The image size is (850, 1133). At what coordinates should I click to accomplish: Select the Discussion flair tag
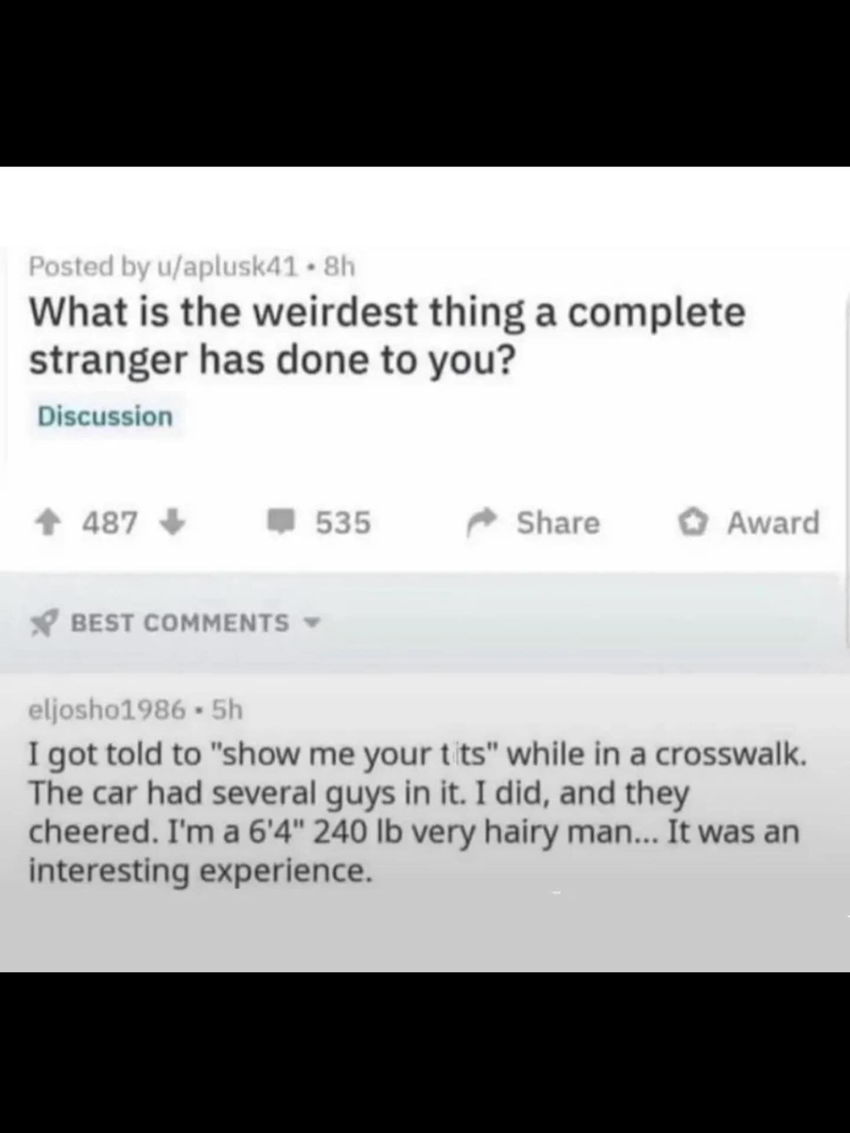click(x=105, y=417)
